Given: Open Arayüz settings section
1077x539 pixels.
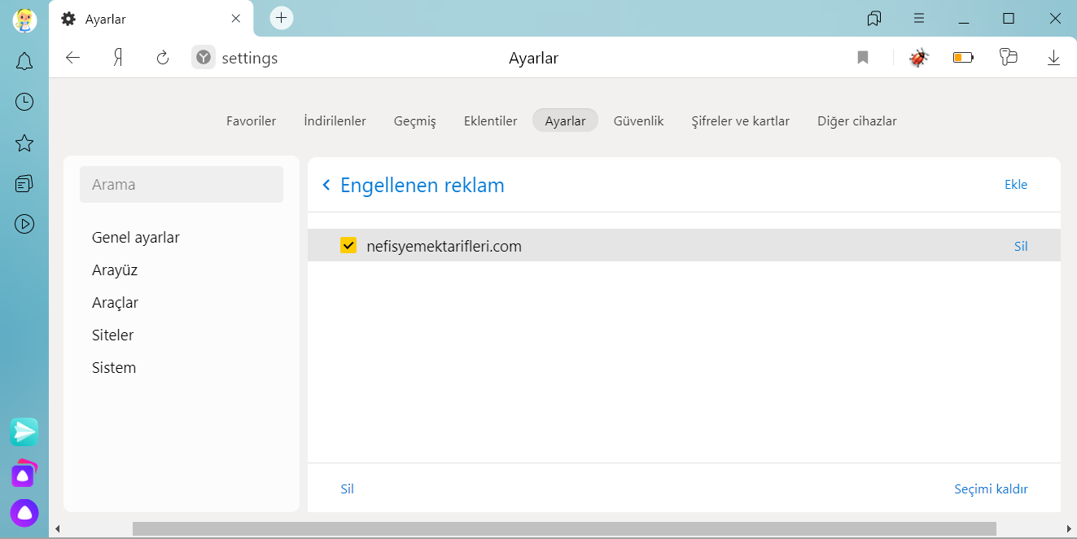Looking at the screenshot, I should point(115,270).
